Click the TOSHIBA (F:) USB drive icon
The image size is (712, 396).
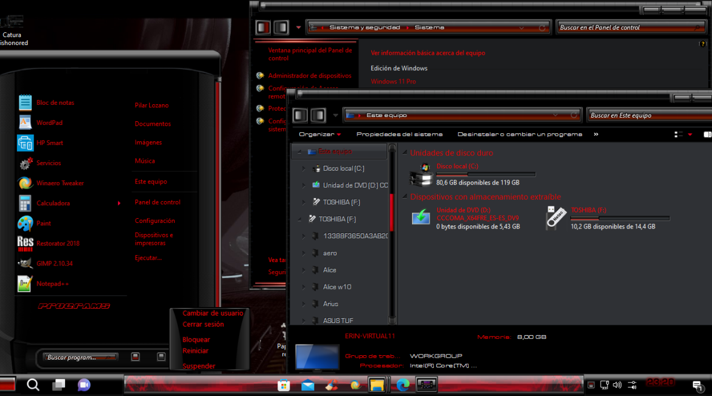click(x=556, y=217)
